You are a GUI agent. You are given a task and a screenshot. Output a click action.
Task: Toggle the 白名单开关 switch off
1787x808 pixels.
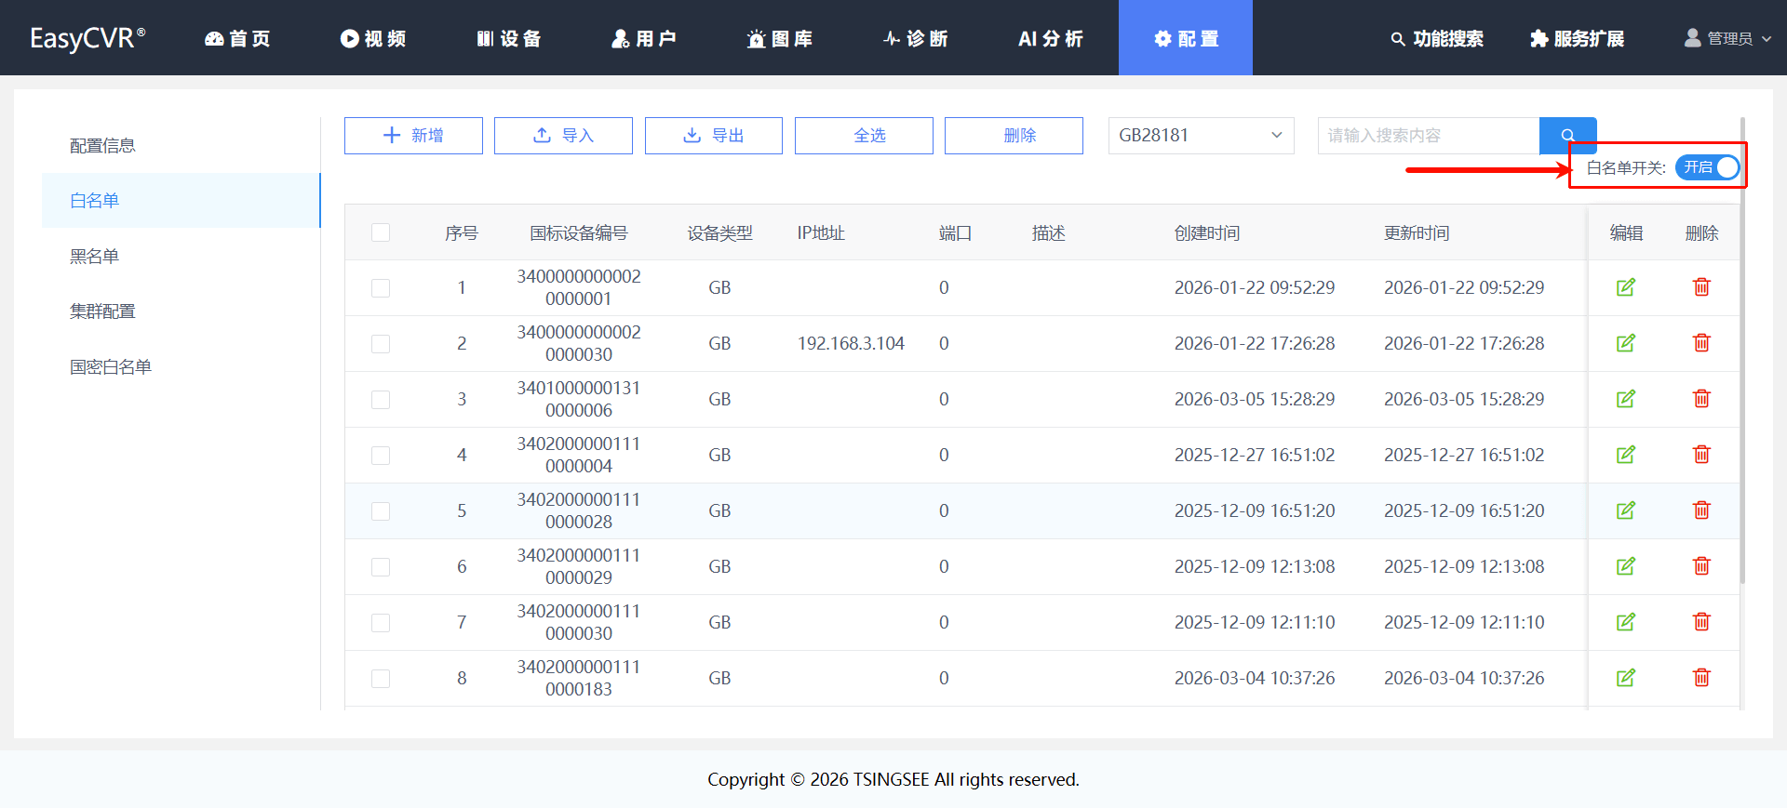[1707, 167]
